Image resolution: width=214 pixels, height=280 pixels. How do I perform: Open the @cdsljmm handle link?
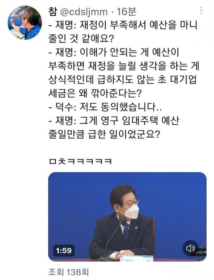(83, 12)
